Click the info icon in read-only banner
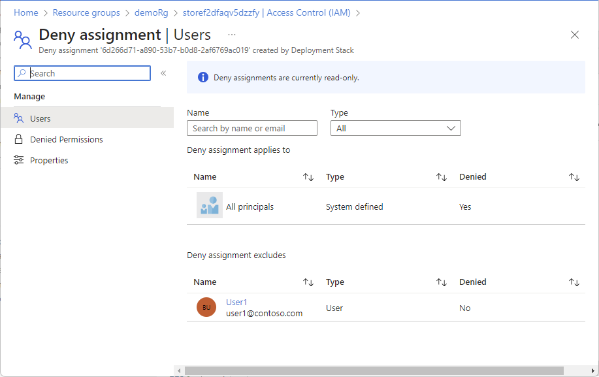Image resolution: width=599 pixels, height=377 pixels. [202, 78]
